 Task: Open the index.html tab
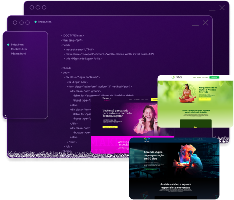[x=45, y=22]
